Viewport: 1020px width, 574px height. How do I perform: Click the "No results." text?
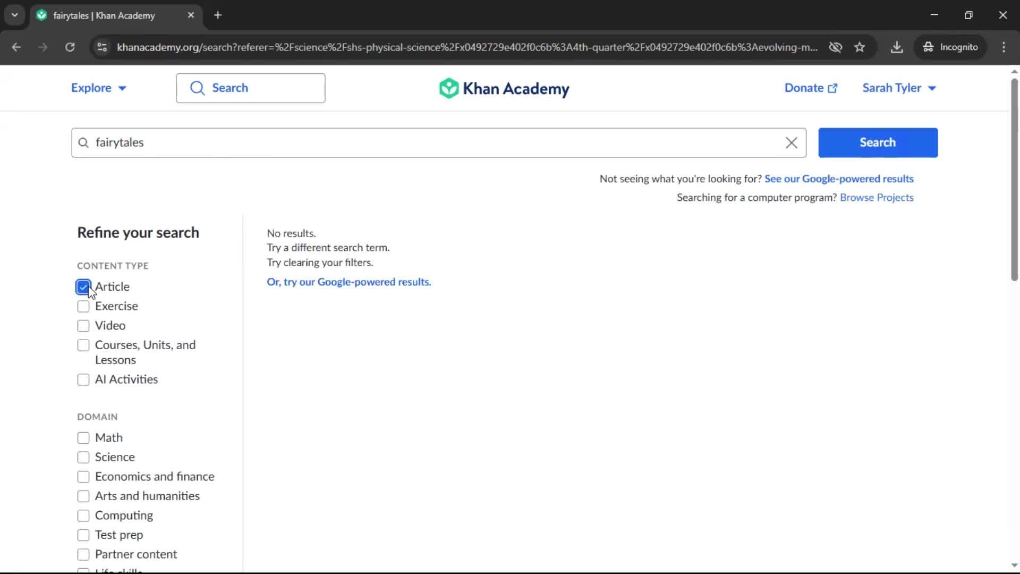coord(291,233)
